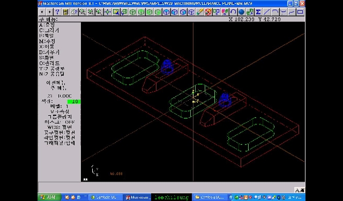
Task: Click the green color 10 swatch
Action: pyautogui.click(x=74, y=102)
